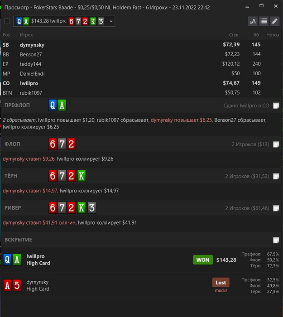Click dymynsky's 5 card at showdown
The height and width of the screenshot is (317, 283).
[x=17, y=285]
